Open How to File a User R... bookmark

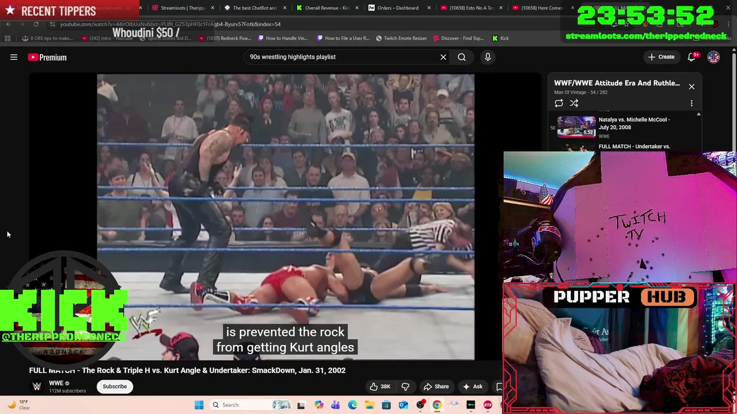click(x=342, y=39)
